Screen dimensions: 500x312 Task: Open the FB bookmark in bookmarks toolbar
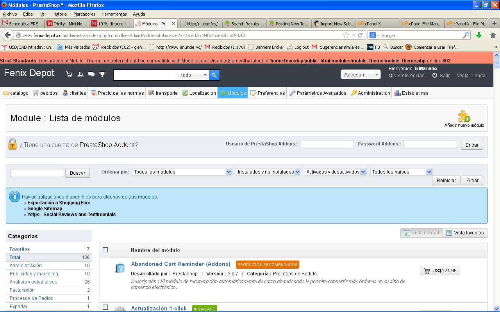[373, 47]
